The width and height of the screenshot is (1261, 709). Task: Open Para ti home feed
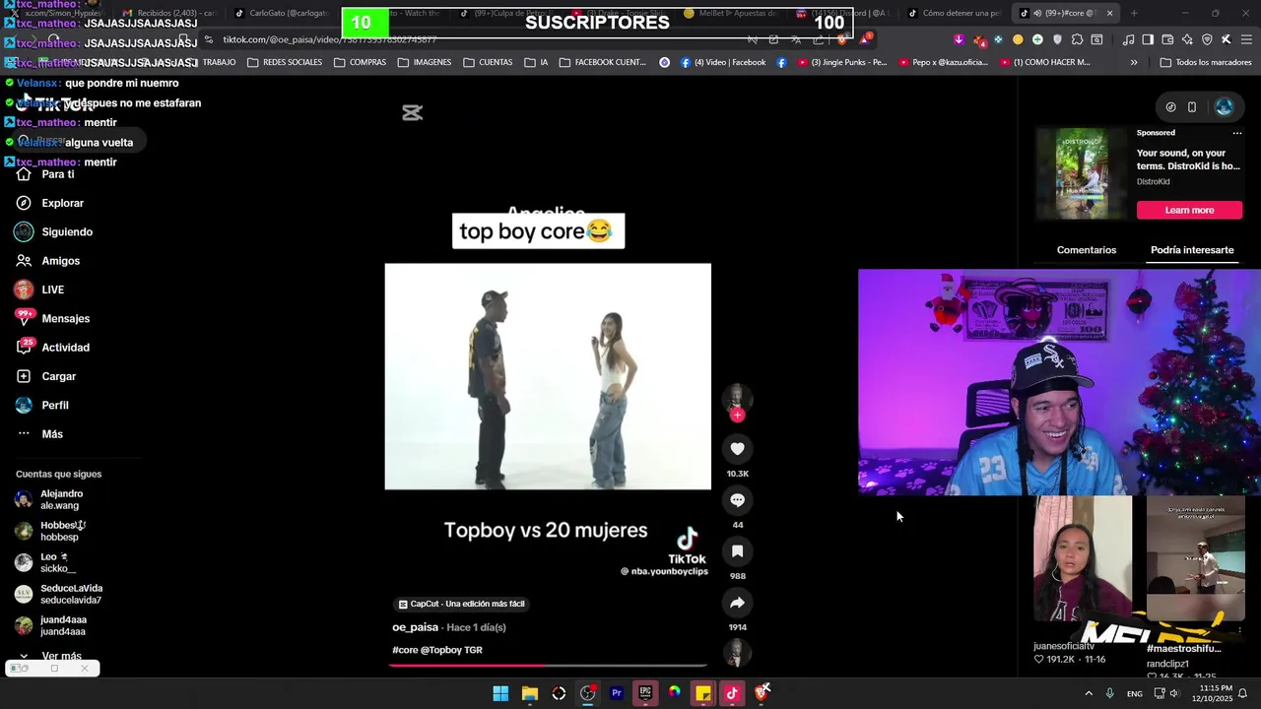(45, 174)
